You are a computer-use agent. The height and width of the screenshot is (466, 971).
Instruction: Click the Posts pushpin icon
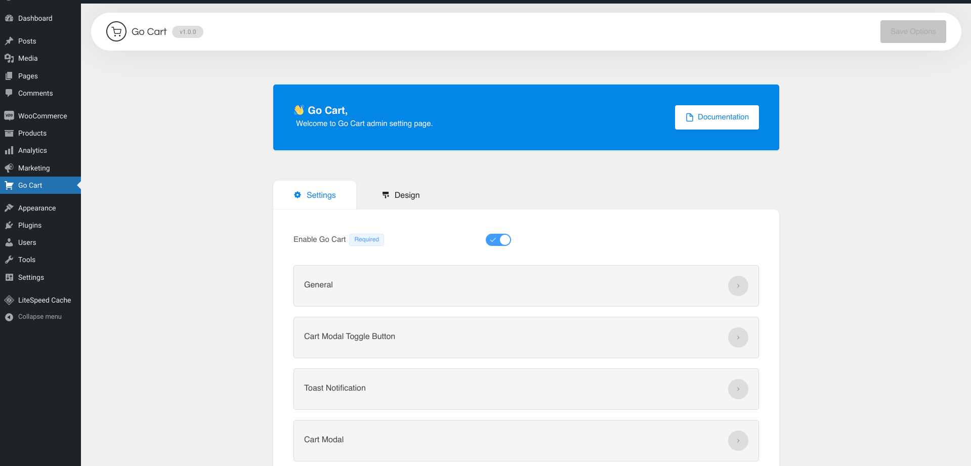point(9,41)
